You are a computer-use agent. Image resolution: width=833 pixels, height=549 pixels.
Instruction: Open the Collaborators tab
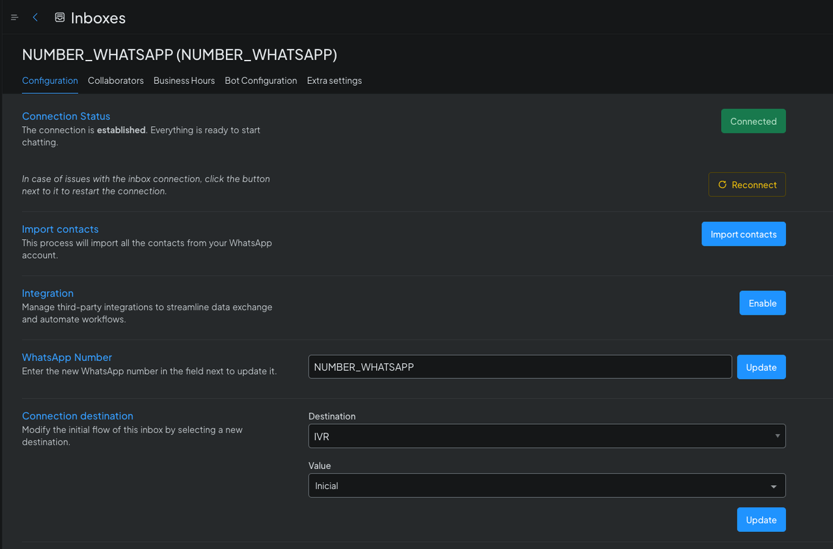click(116, 81)
